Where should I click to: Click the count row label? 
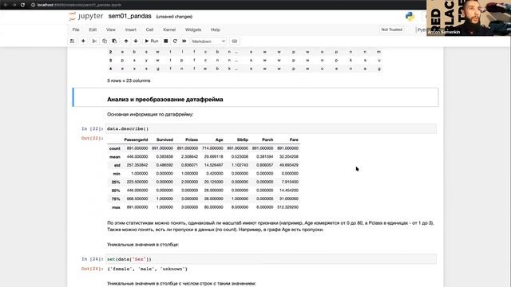[x=115, y=148]
